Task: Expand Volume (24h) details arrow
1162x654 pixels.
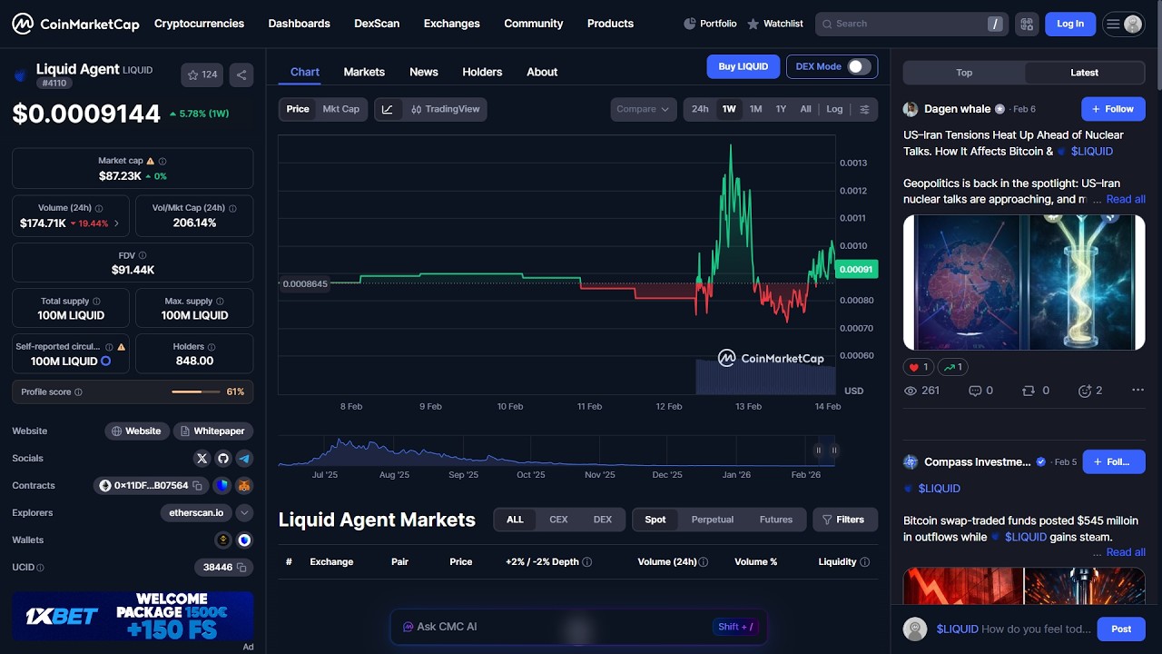Action: click(116, 223)
